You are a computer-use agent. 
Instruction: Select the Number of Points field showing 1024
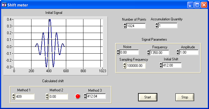tap(136, 26)
